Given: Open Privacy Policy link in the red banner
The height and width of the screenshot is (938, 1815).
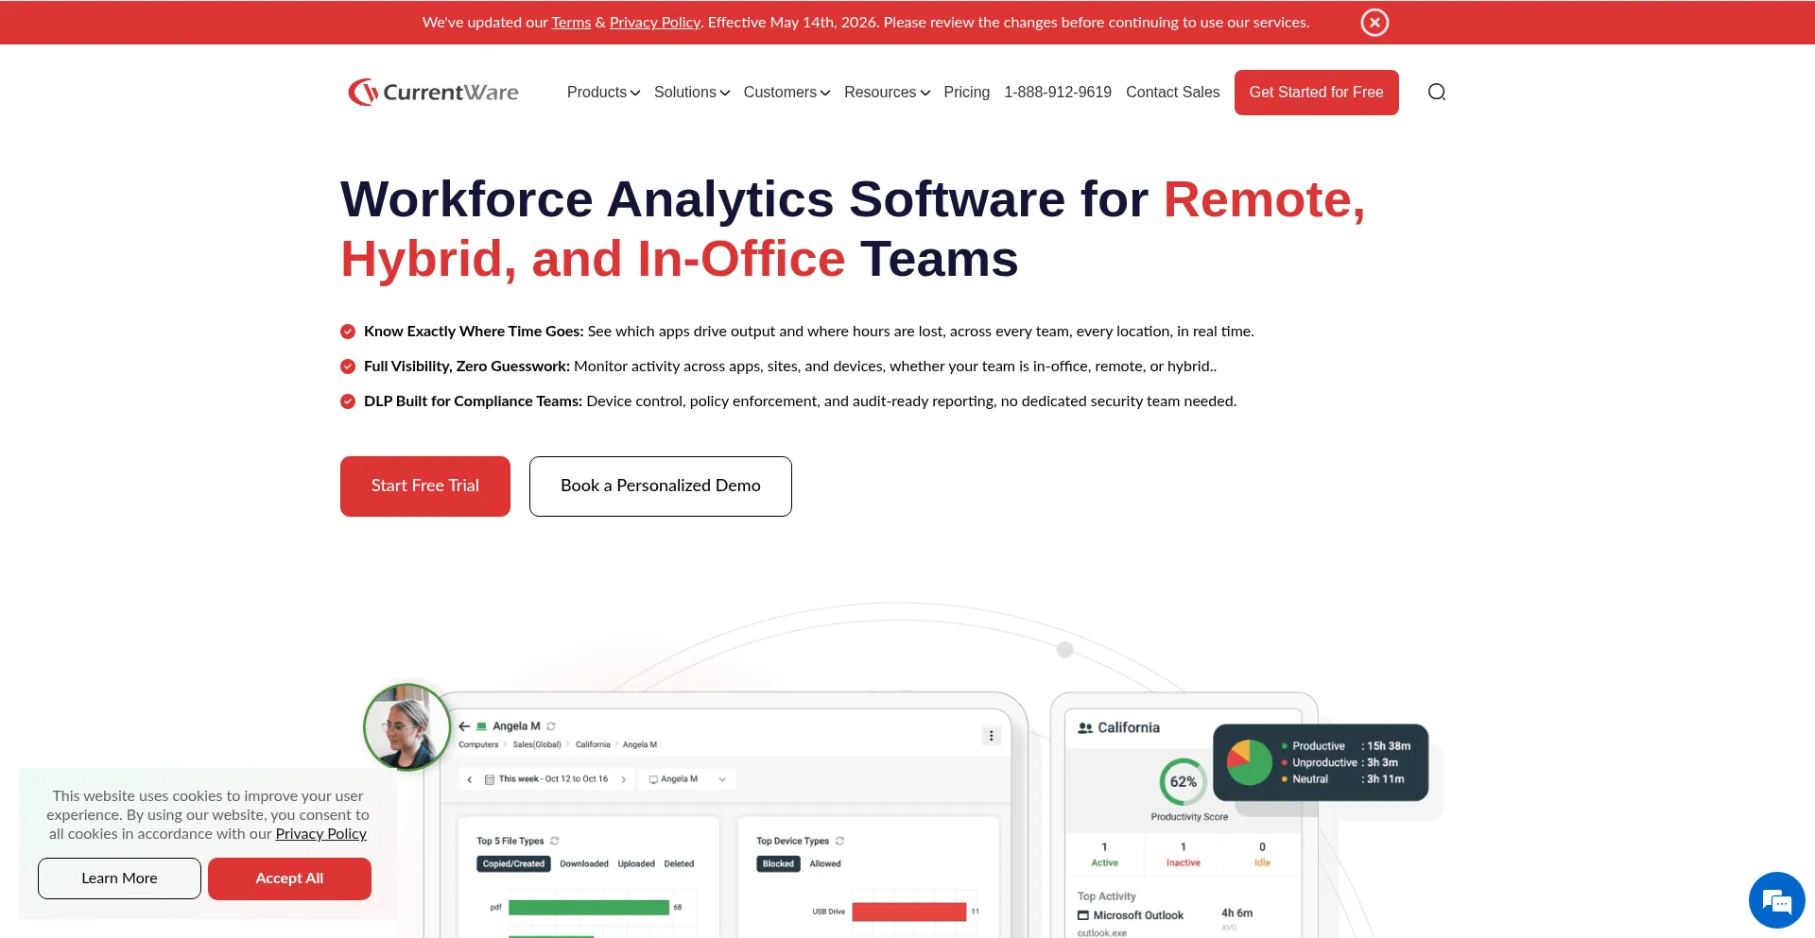Looking at the screenshot, I should 655,22.
